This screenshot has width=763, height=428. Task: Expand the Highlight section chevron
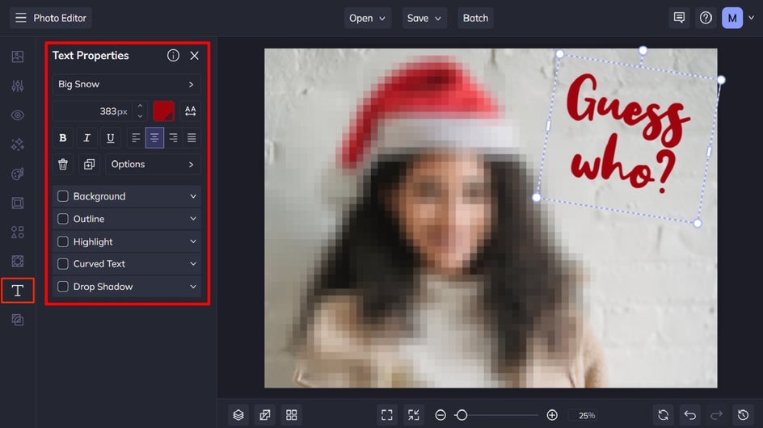click(x=192, y=241)
